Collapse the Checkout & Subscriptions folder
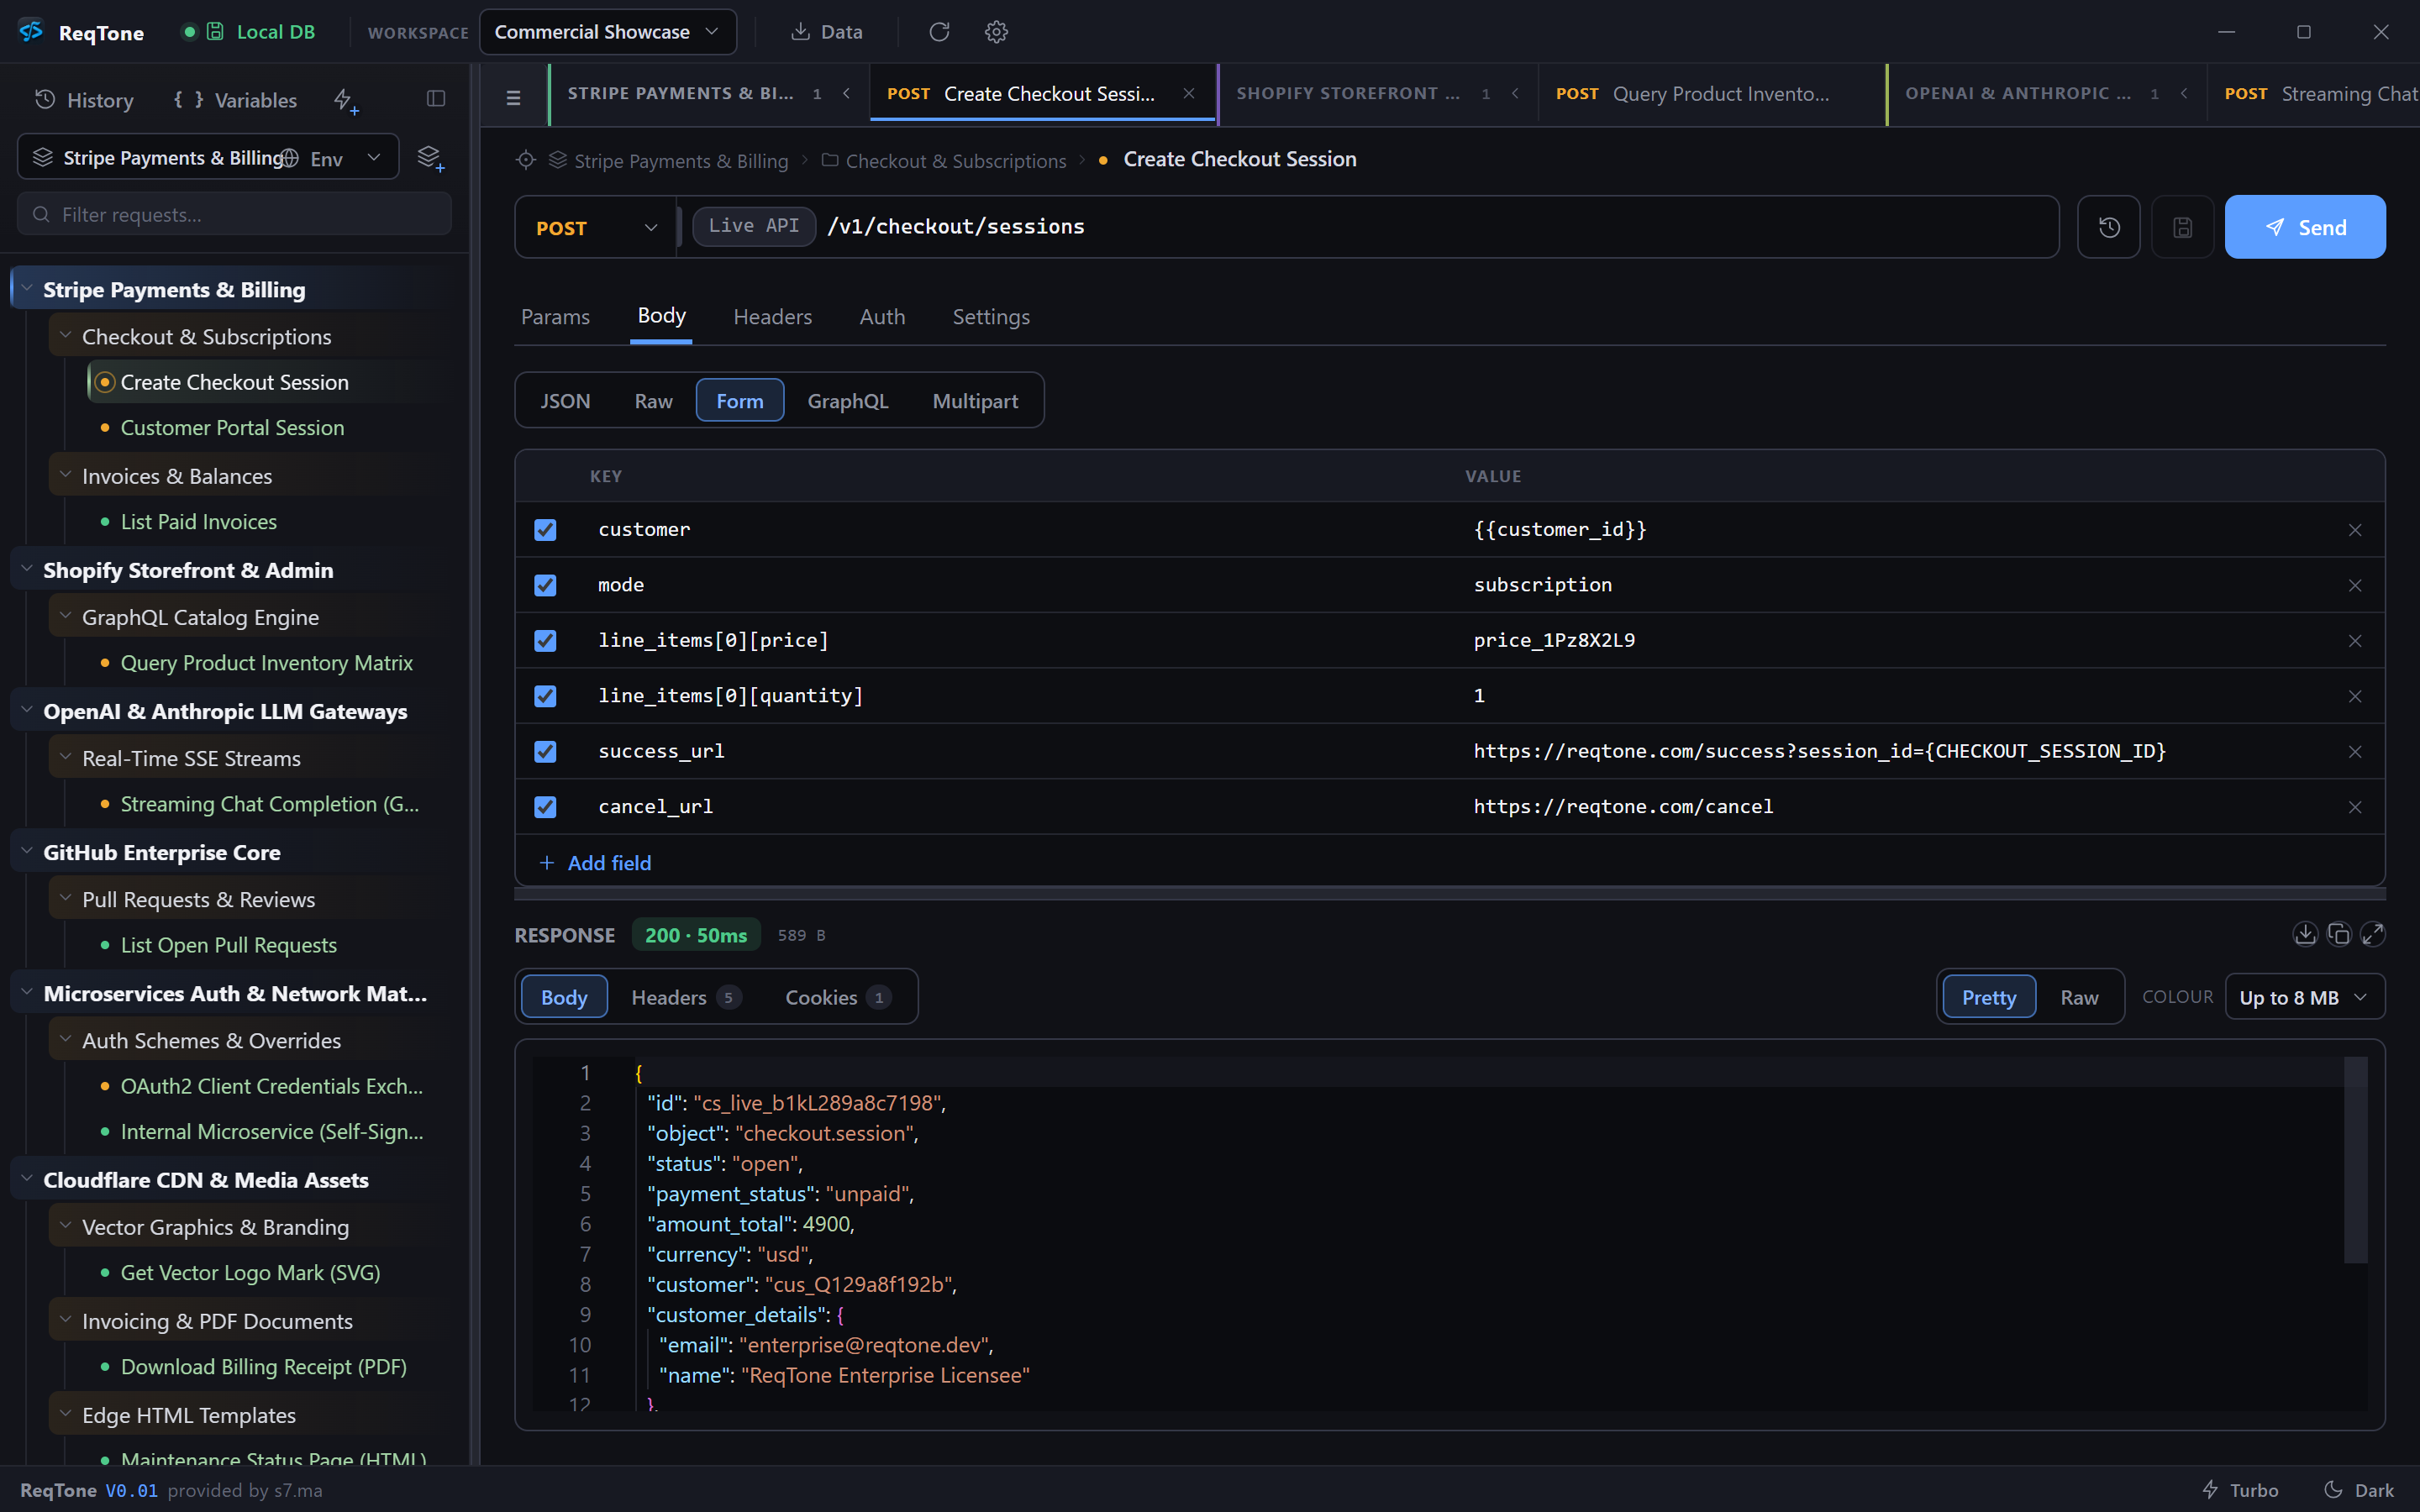The image size is (2420, 1512). (65, 336)
